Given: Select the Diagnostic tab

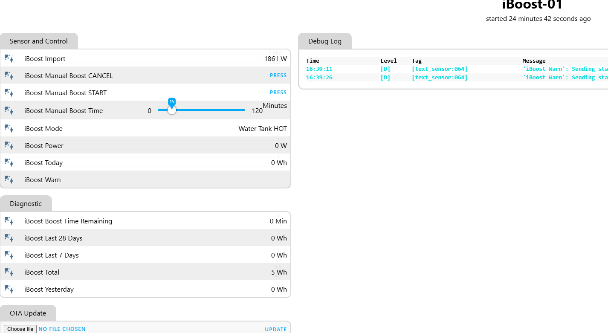Looking at the screenshot, I should click(x=26, y=204).
